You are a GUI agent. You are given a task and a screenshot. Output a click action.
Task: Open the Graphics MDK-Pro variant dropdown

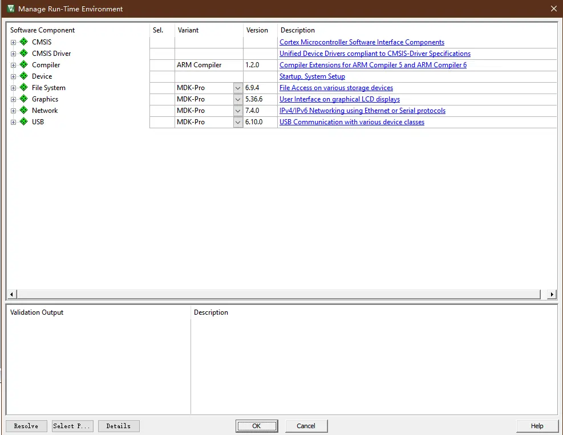[238, 99]
